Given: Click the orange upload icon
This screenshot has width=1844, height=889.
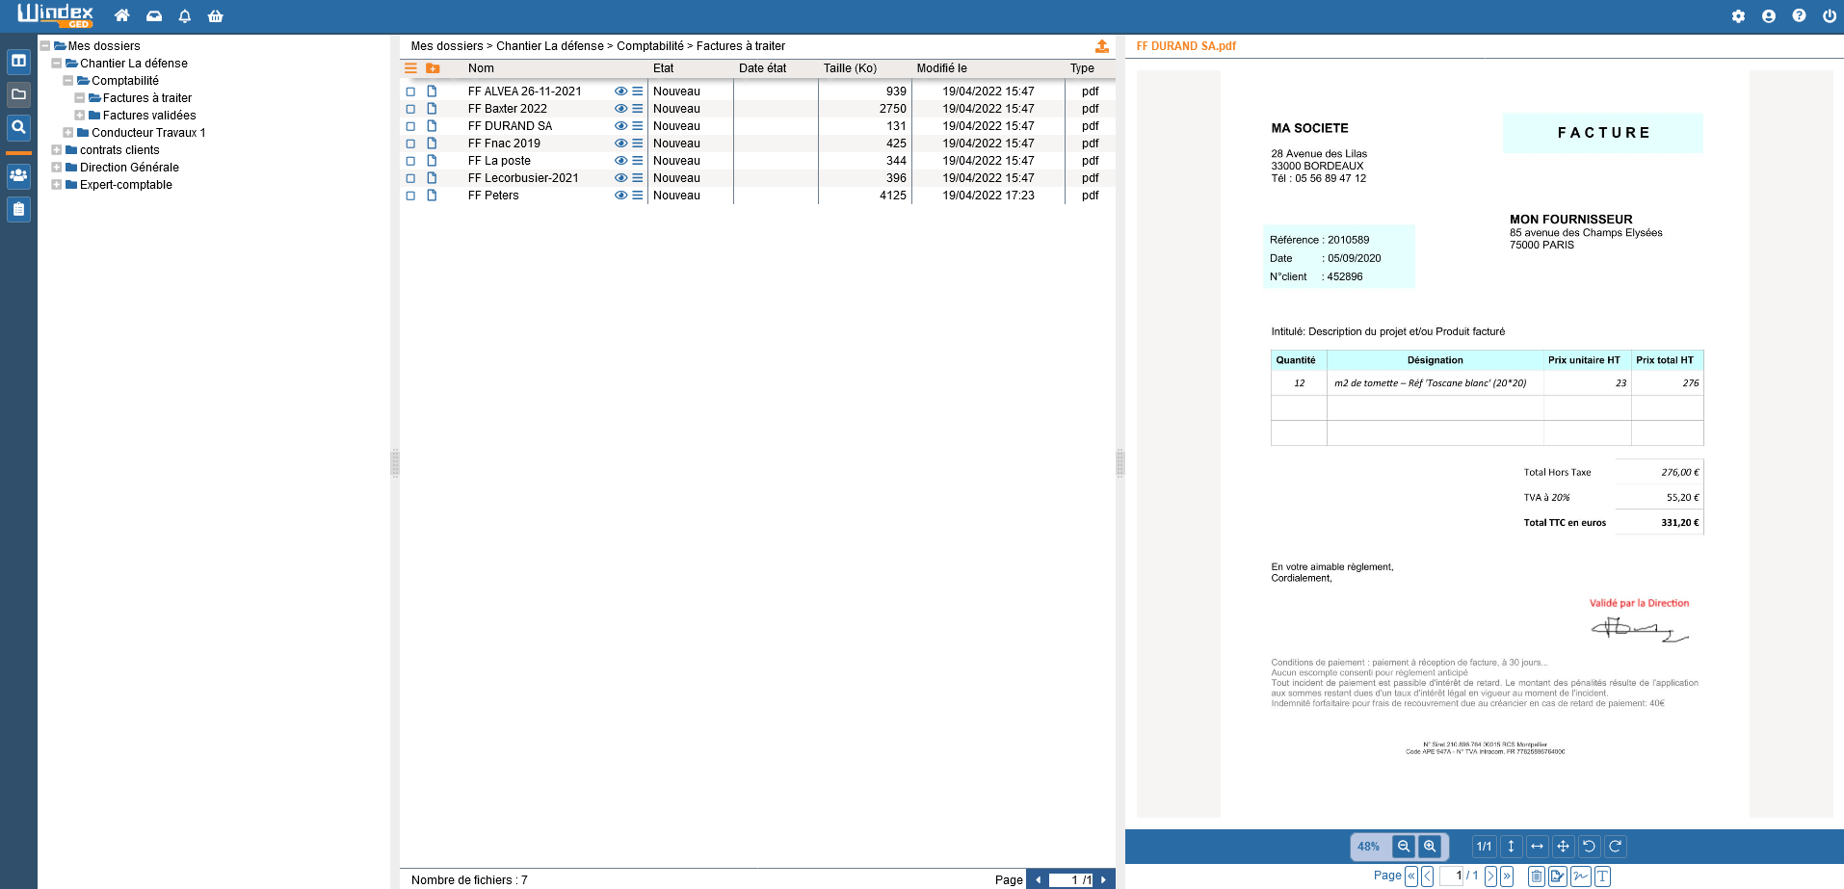Looking at the screenshot, I should 1102,46.
